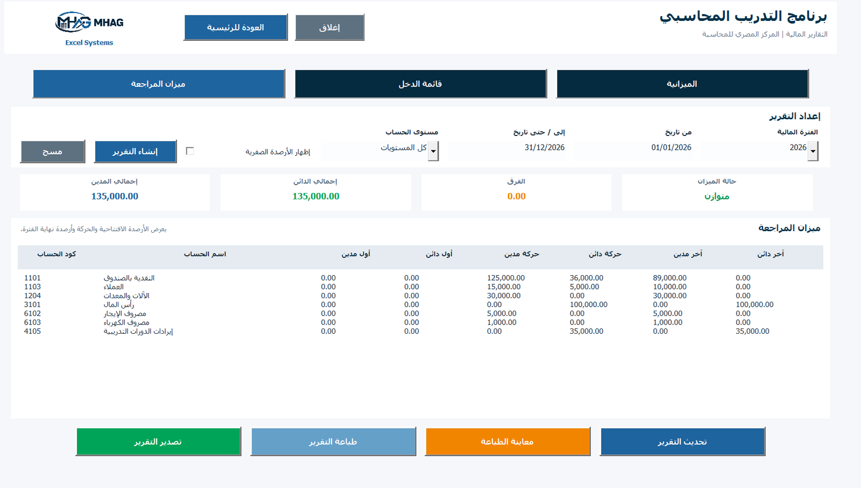861x488 pixels.
Task: Select account code 6102
Action: pos(32,313)
